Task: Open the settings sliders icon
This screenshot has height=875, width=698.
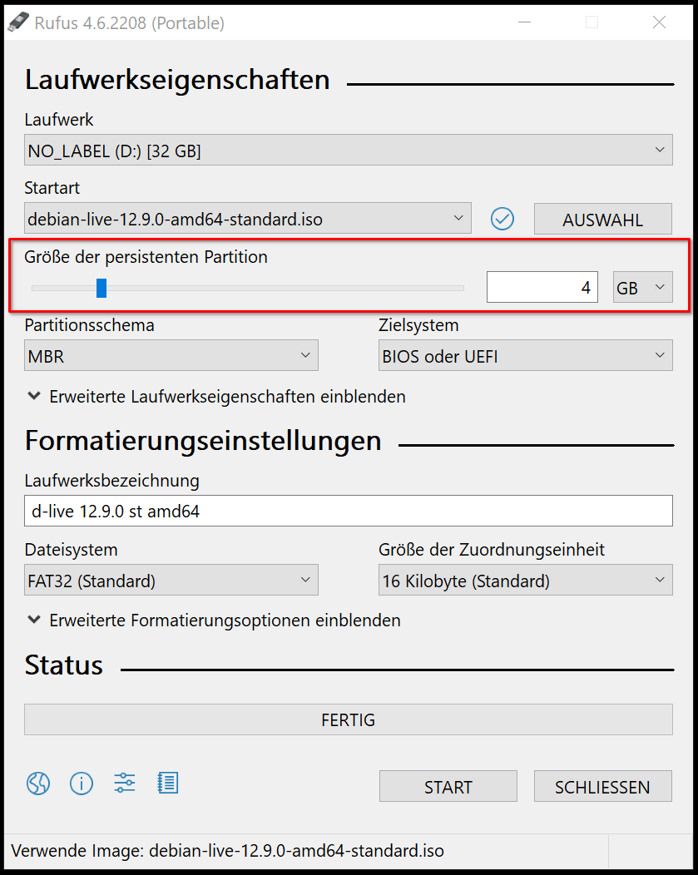Action: coord(125,784)
